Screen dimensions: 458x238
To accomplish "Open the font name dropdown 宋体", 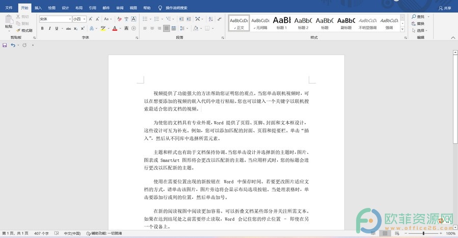I will [x=56, y=19].
